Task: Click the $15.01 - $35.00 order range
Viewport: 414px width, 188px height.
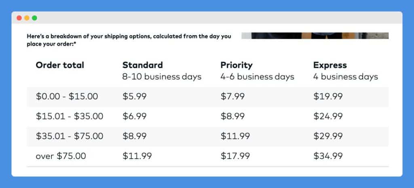Action: [x=70, y=116]
